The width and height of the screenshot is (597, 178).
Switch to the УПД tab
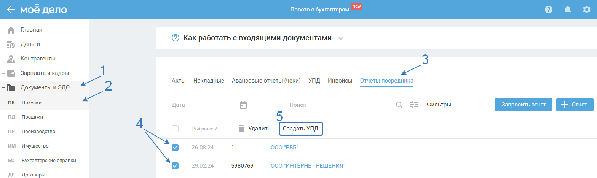click(314, 81)
